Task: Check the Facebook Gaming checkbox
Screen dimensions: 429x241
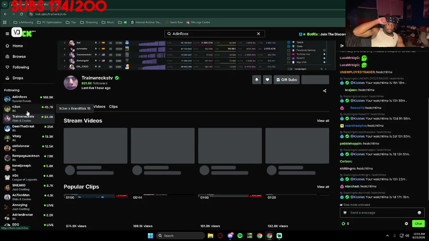Action: coord(289,50)
